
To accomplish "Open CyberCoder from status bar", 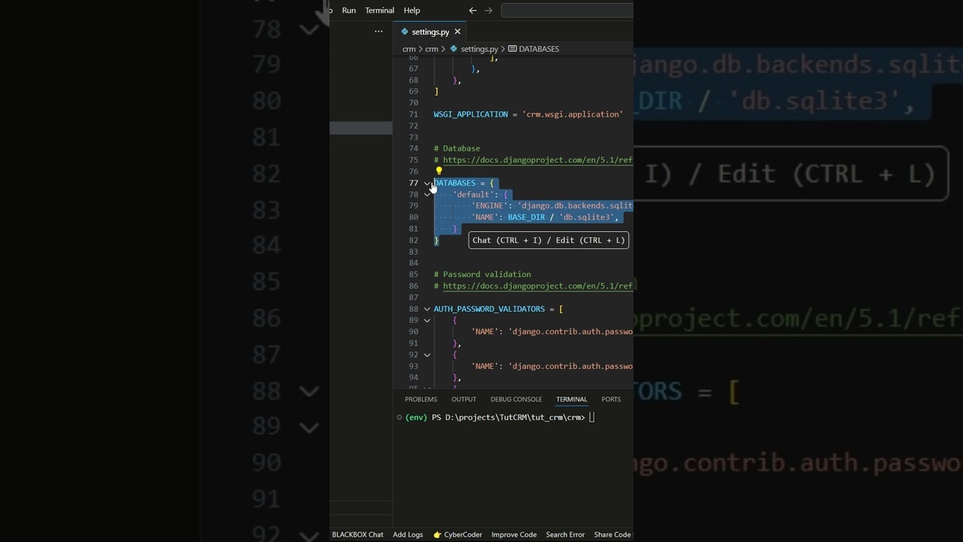I will (457, 534).
